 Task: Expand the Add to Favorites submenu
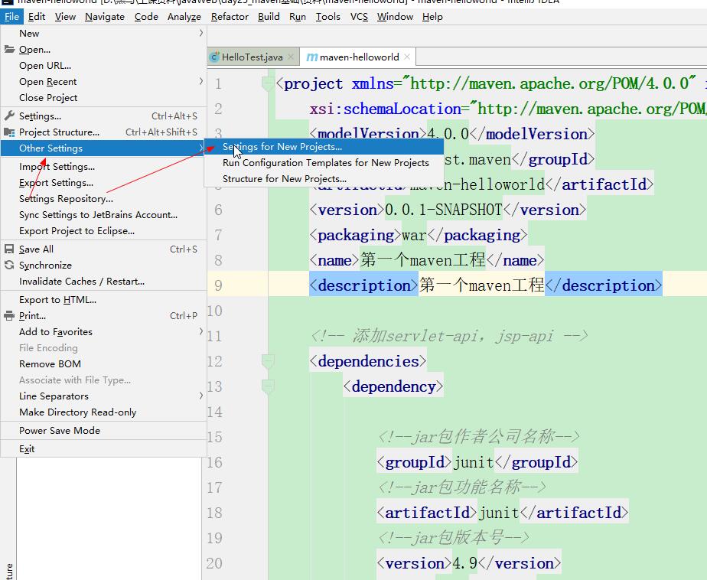click(200, 331)
